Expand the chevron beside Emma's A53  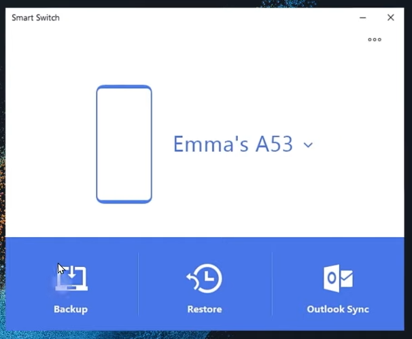[308, 145]
